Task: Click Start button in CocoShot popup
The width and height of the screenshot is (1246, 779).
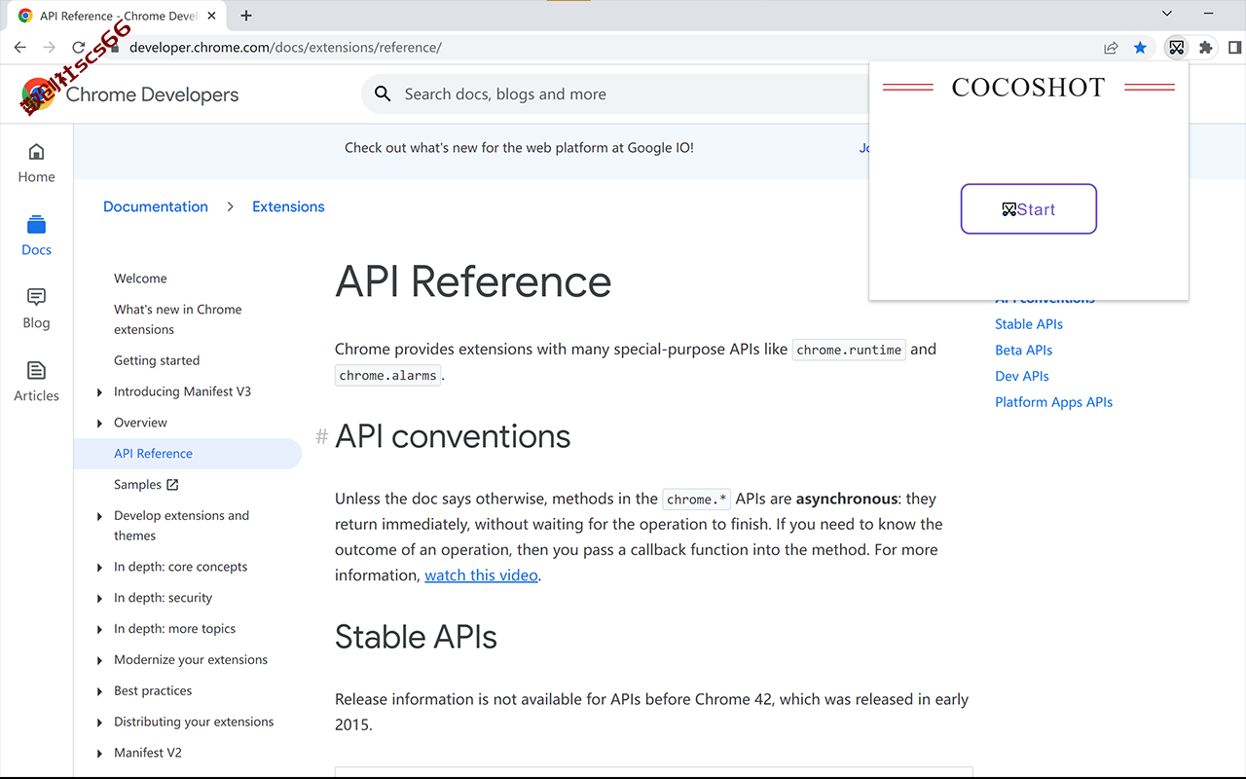Action: click(1029, 209)
